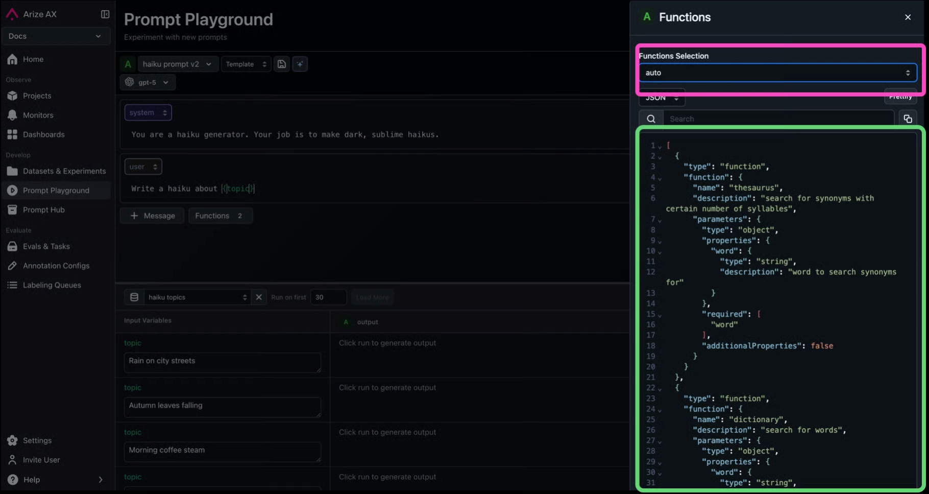This screenshot has width=929, height=494.
Task: Click the sparkle optimize prompt icon
Action: pos(300,64)
